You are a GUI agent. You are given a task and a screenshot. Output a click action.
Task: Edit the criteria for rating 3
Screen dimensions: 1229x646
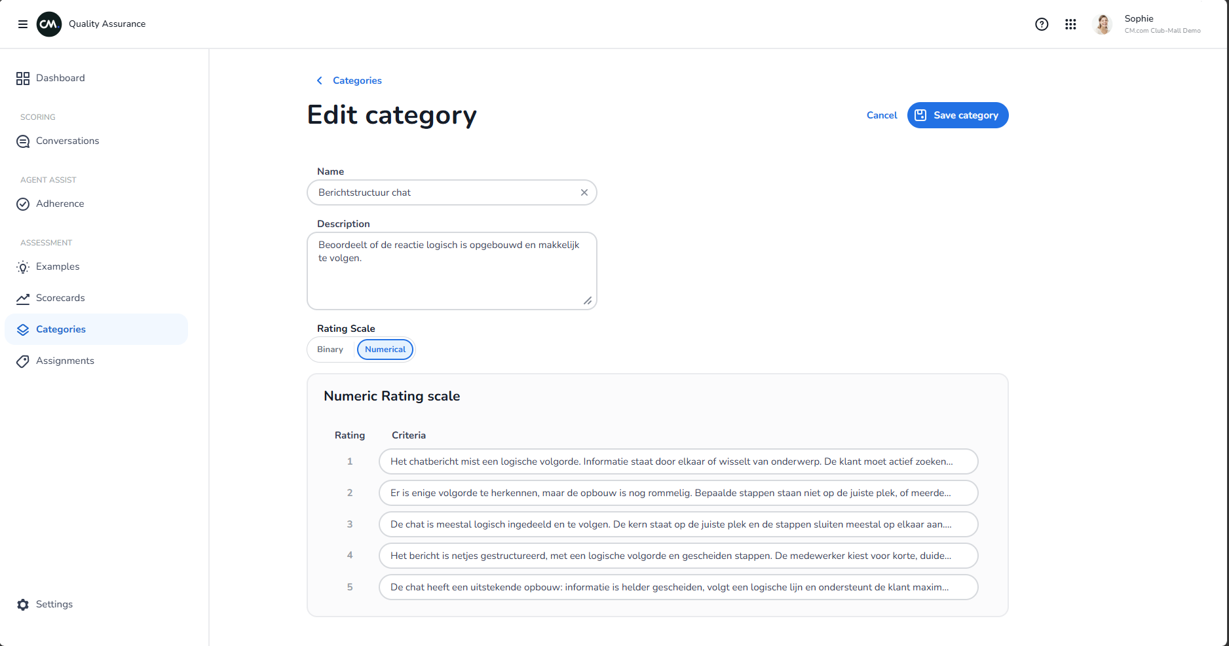(679, 524)
